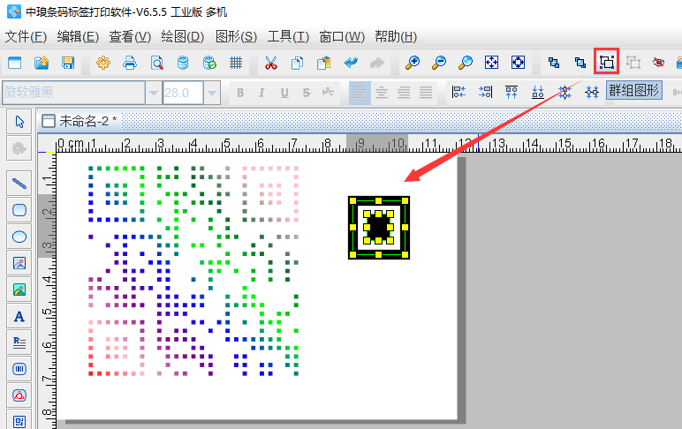The height and width of the screenshot is (429, 682).
Task: Open the print icon in toolbar
Action: coord(130,63)
